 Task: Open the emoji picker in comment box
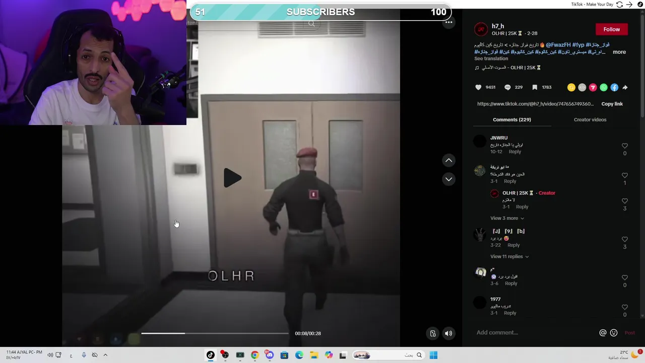(x=614, y=333)
